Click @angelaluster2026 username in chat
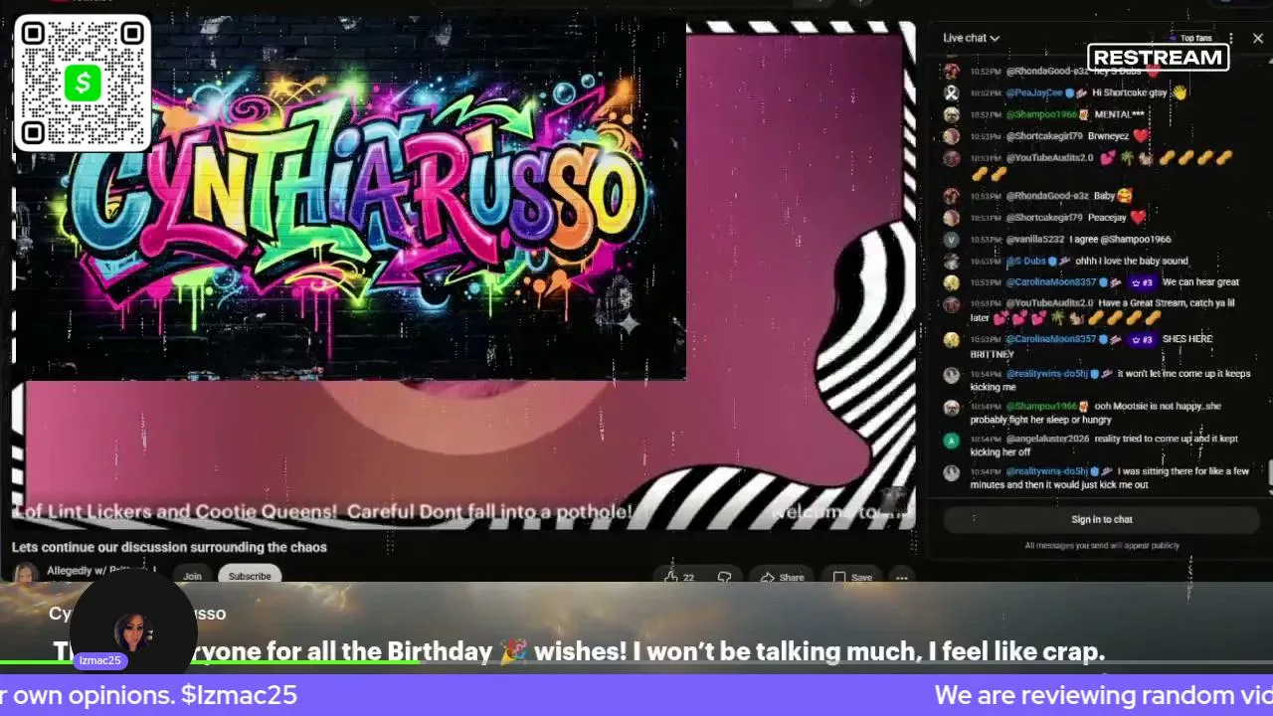 1049,439
